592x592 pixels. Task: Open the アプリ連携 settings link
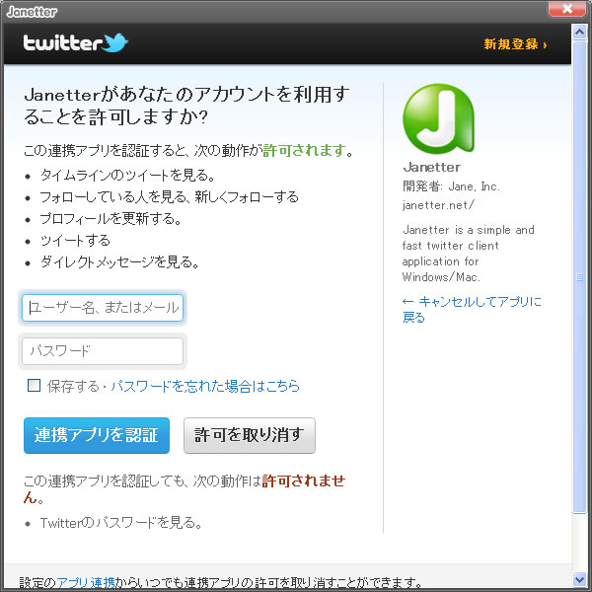[x=86, y=582]
